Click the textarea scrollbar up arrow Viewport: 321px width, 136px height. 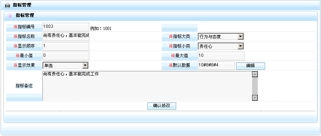(255, 75)
